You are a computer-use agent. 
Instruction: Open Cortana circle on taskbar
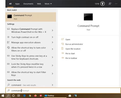tap(13, 96)
